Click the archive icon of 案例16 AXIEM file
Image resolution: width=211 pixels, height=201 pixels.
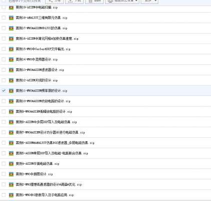click(11, 39)
